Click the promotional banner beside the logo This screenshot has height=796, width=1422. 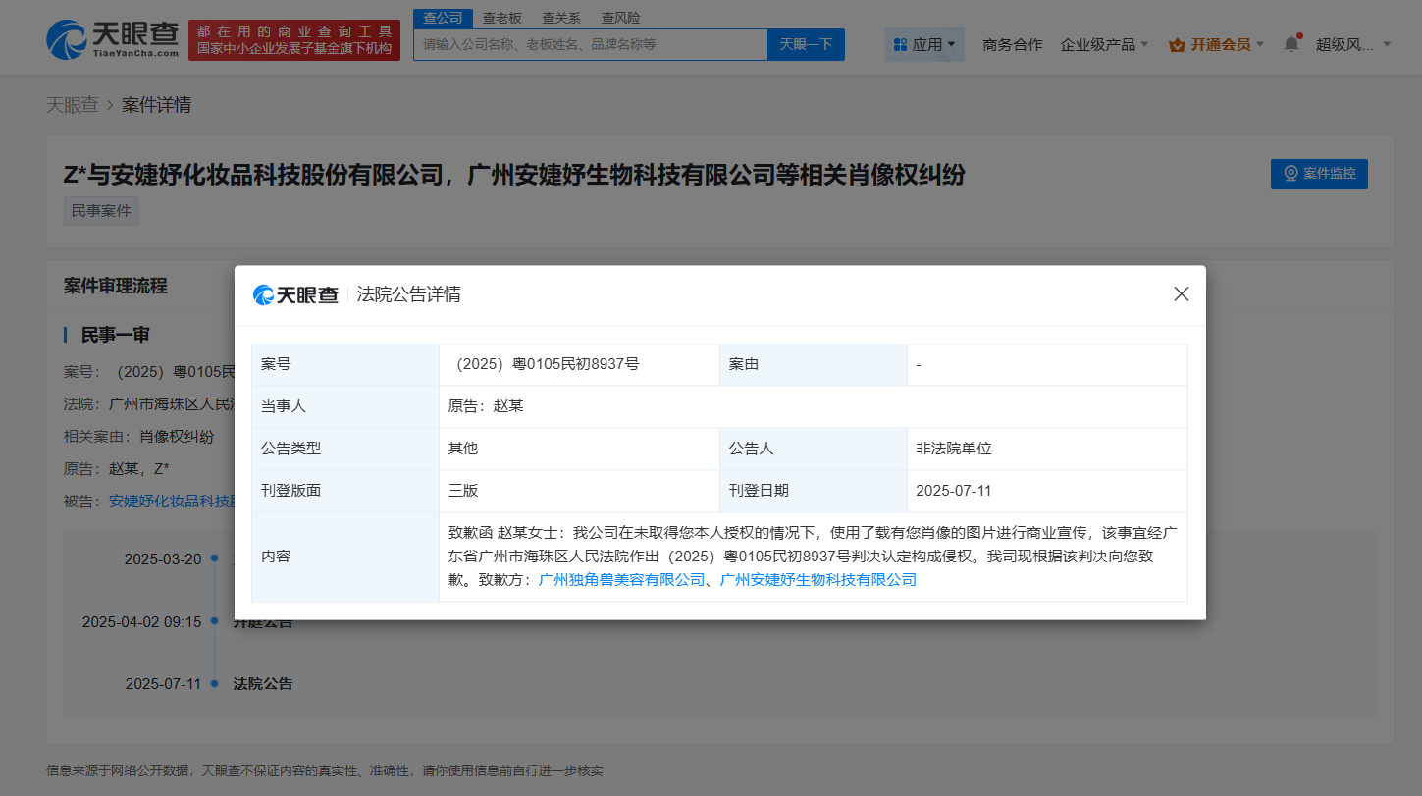pyautogui.click(x=294, y=40)
